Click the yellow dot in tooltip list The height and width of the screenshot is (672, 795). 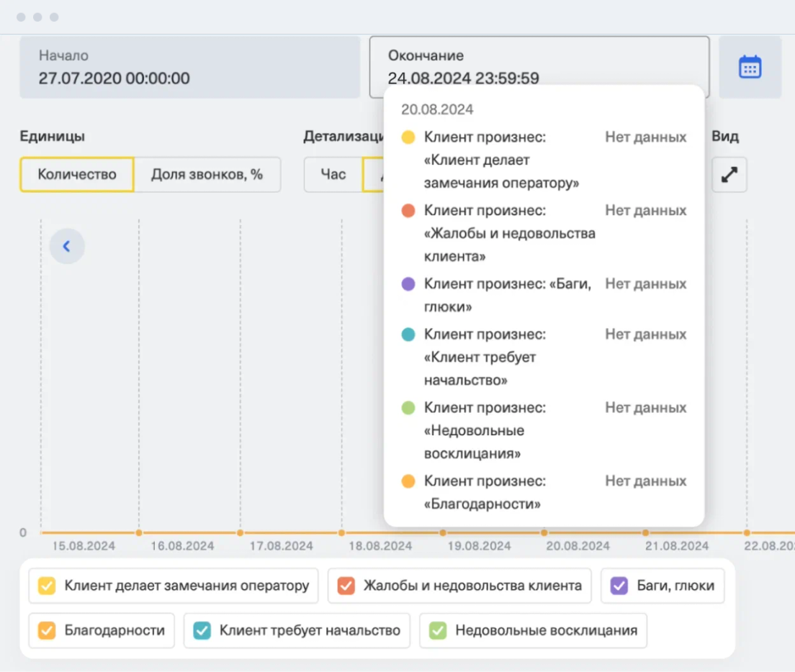point(408,137)
